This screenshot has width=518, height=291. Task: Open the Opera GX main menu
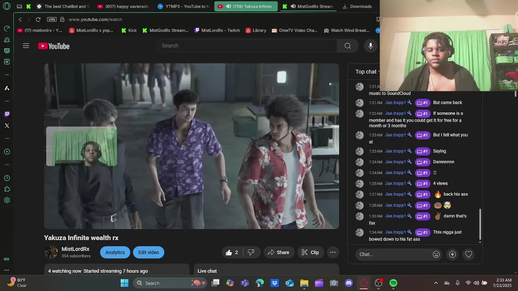(7, 6)
